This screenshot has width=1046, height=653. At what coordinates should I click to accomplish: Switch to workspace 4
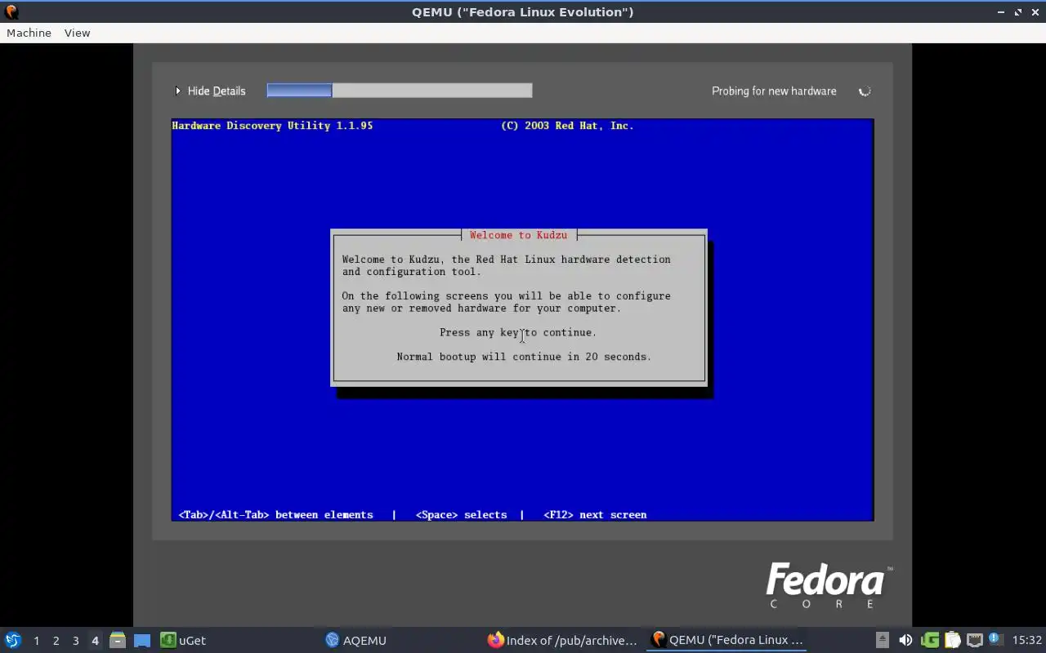tap(95, 641)
